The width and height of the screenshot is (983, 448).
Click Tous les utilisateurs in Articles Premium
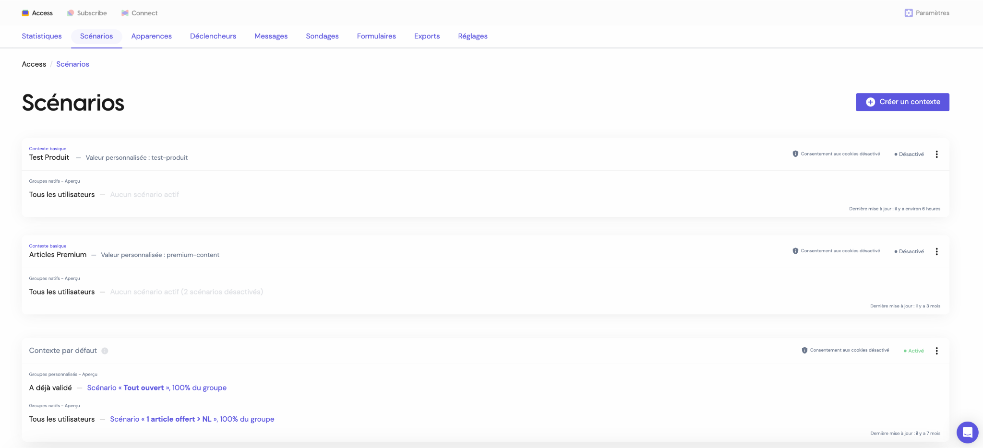point(62,292)
